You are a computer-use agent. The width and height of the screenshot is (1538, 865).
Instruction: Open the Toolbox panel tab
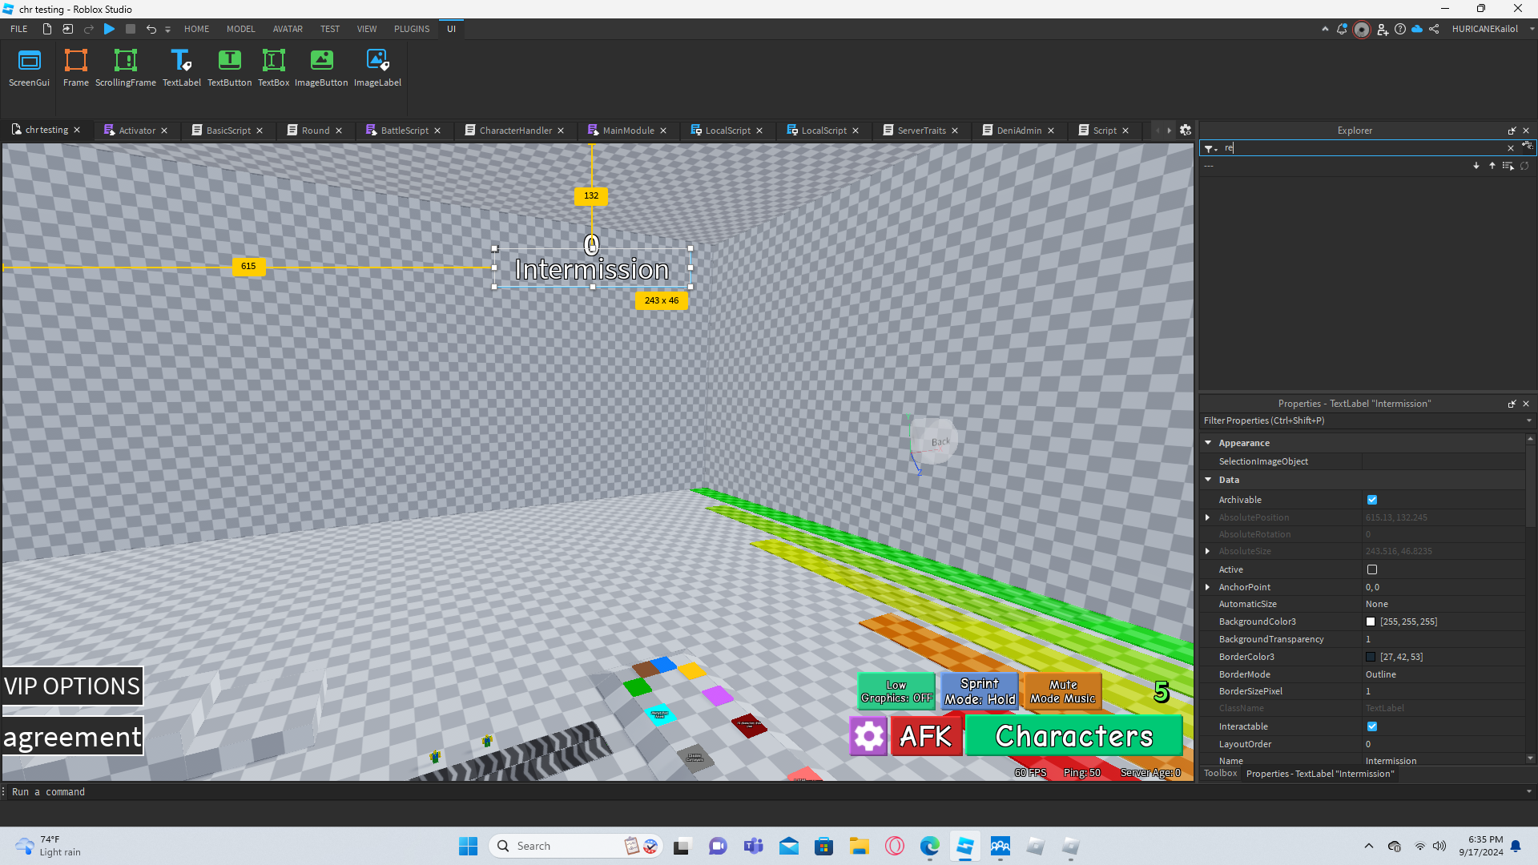[1220, 774]
